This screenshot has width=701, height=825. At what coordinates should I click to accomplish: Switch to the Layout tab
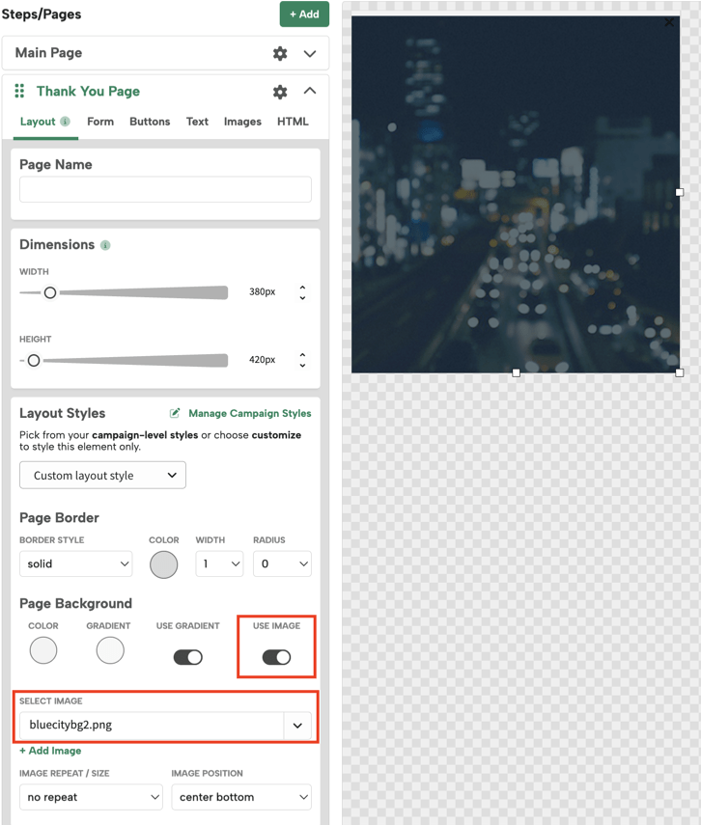click(x=38, y=122)
